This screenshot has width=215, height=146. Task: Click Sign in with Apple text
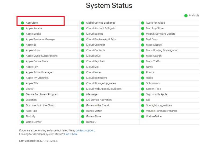[x=157, y=94]
